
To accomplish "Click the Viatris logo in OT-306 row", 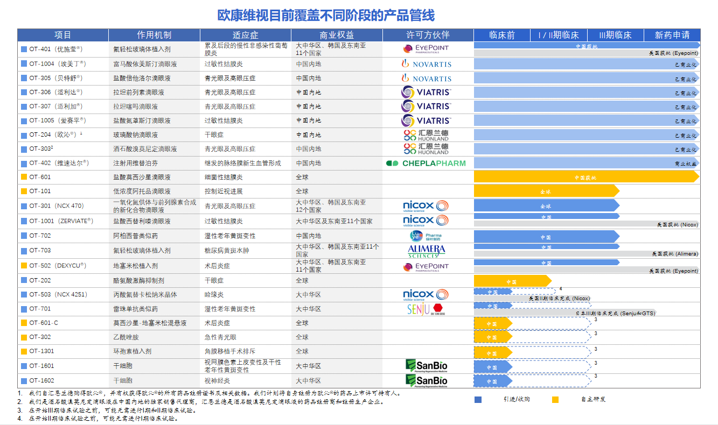I will (x=426, y=93).
